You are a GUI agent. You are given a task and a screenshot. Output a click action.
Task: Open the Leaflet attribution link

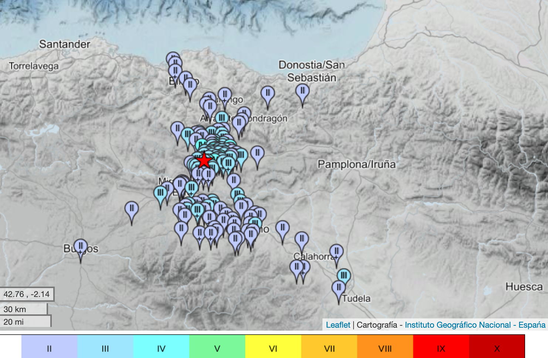[x=338, y=325]
